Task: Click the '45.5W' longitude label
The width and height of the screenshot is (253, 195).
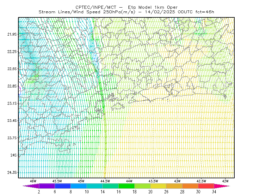Action: pos(57,181)
